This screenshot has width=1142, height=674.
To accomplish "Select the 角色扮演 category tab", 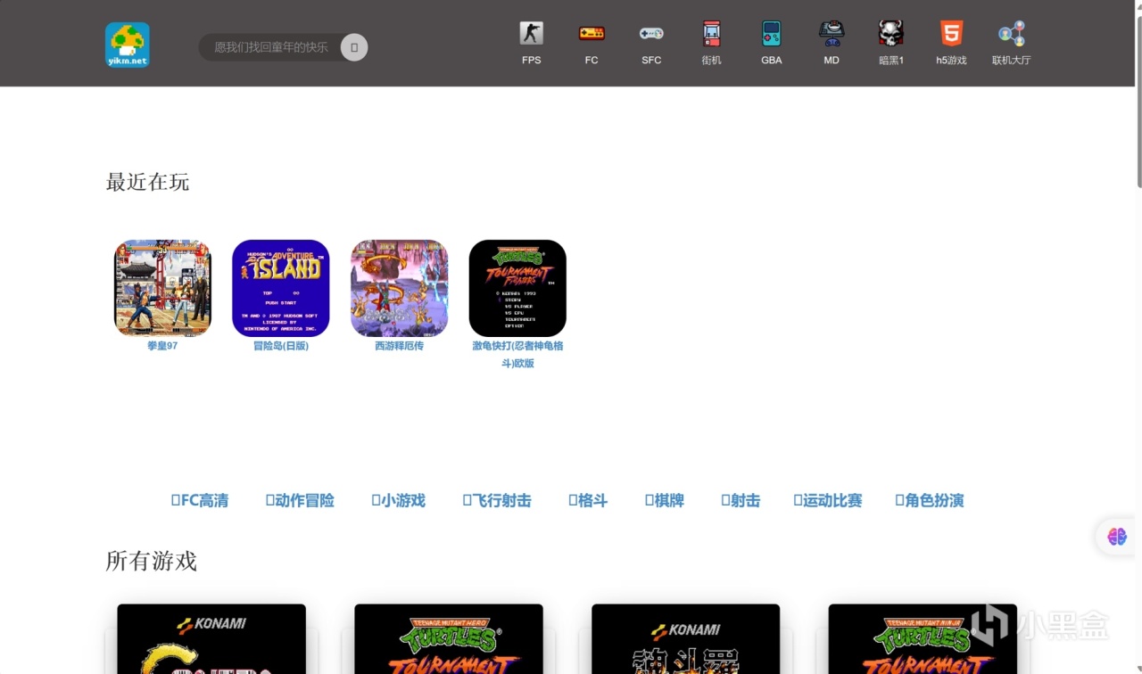I will tap(930, 501).
